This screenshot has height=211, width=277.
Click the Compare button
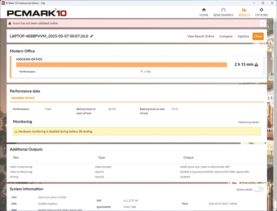tap(226, 36)
